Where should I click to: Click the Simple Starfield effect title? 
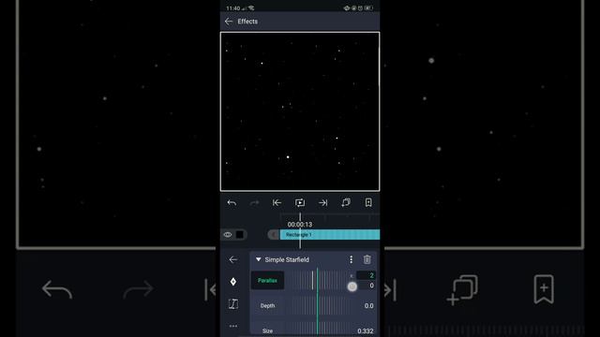tap(287, 260)
